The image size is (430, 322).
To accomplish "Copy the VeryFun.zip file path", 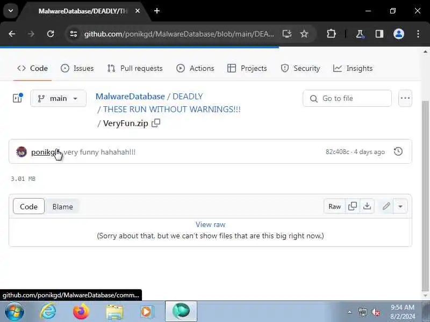I will 156,123.
